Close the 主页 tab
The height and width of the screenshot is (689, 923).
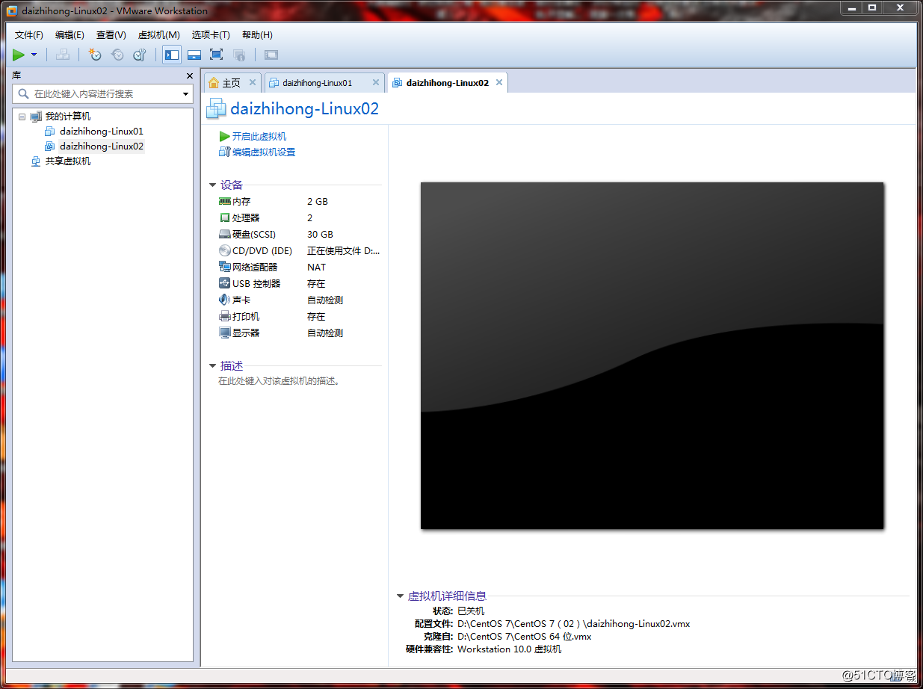[x=253, y=82]
